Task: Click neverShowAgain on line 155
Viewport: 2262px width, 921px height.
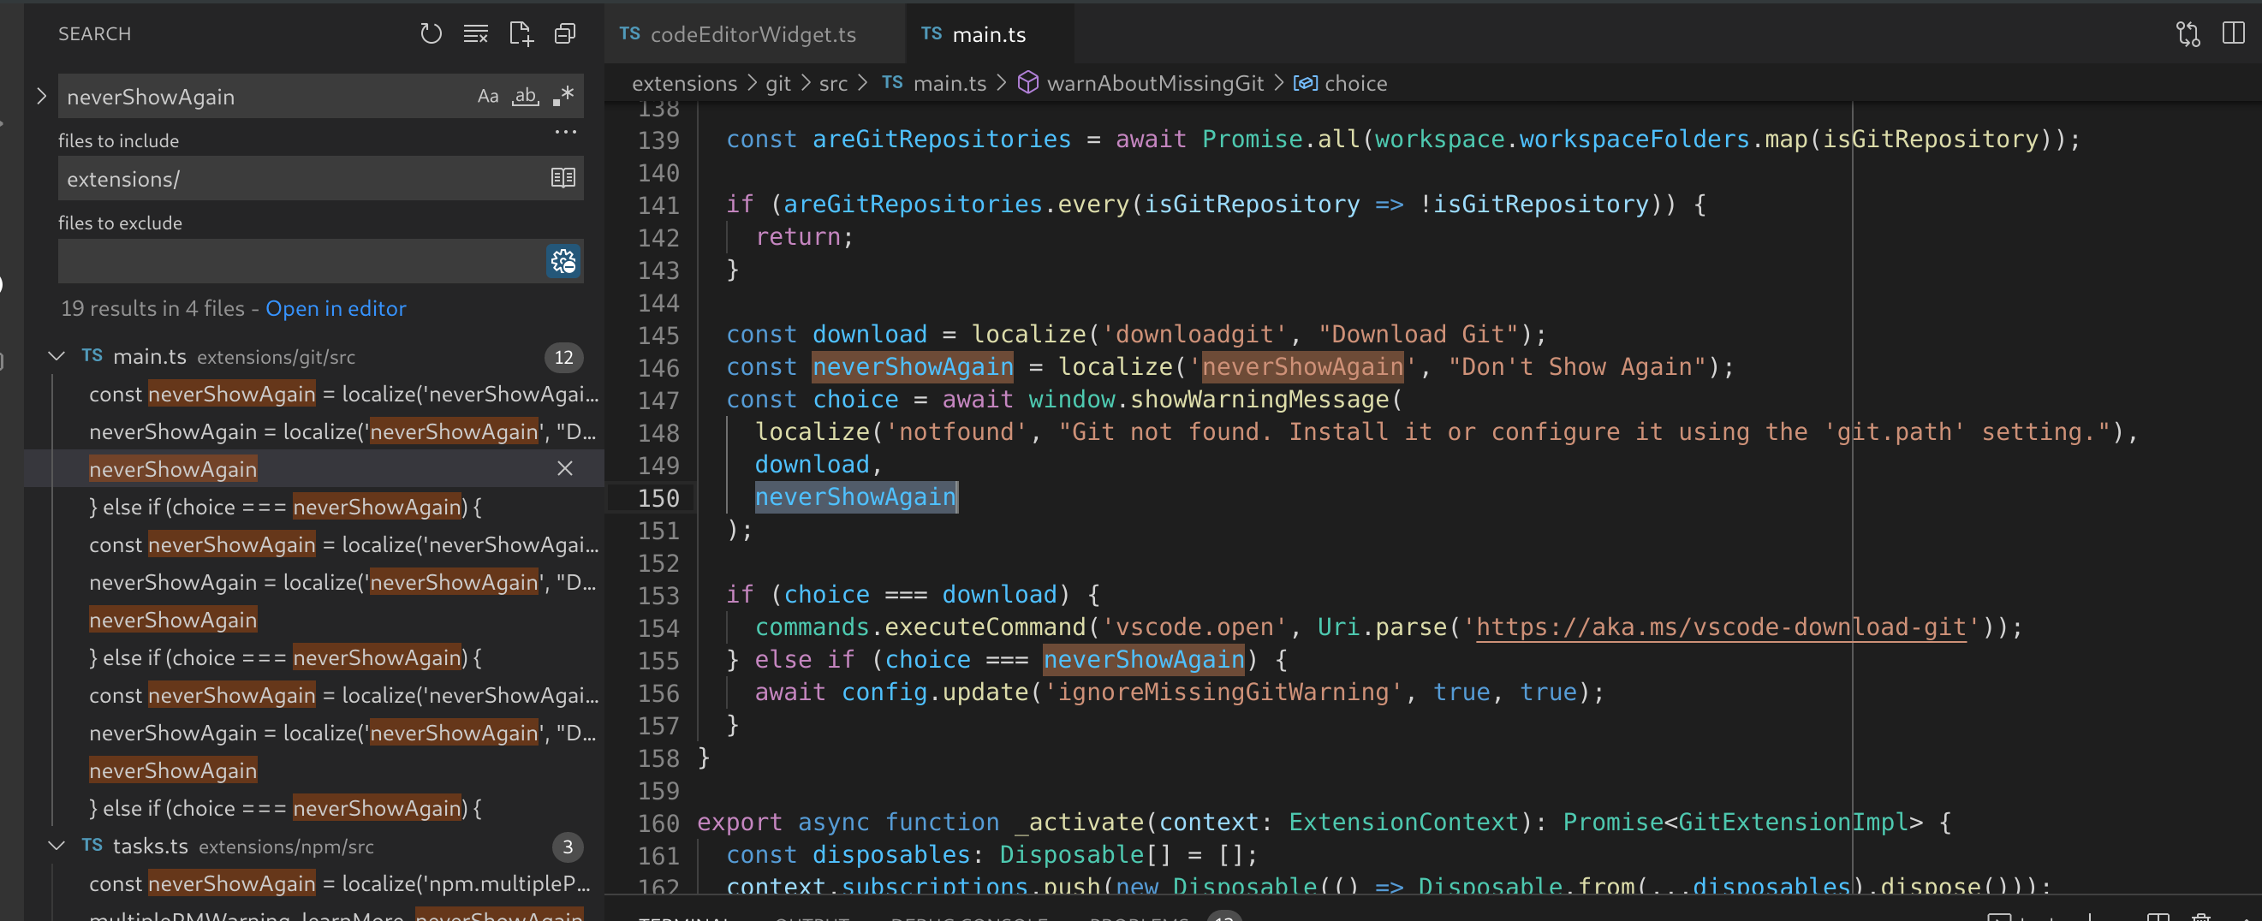Action: (x=1143, y=659)
